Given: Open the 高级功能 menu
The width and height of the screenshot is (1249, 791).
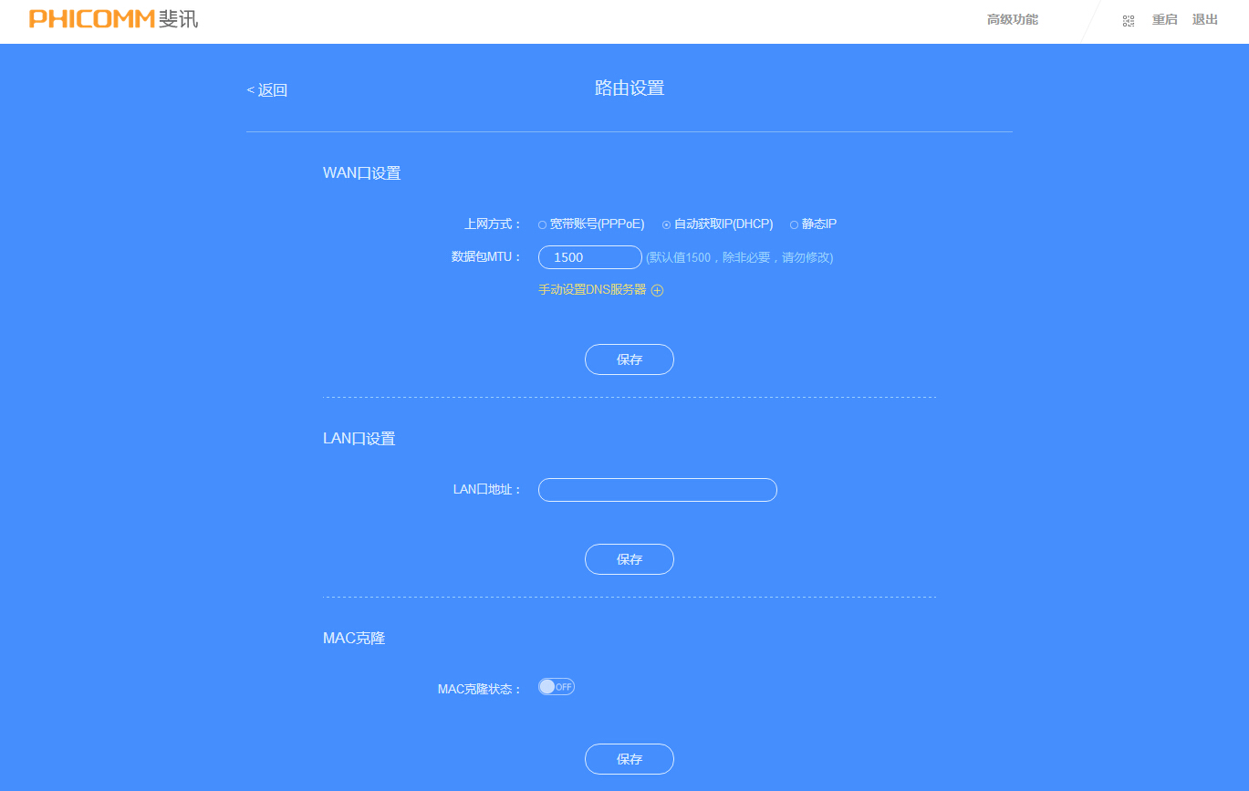Looking at the screenshot, I should tap(1011, 18).
